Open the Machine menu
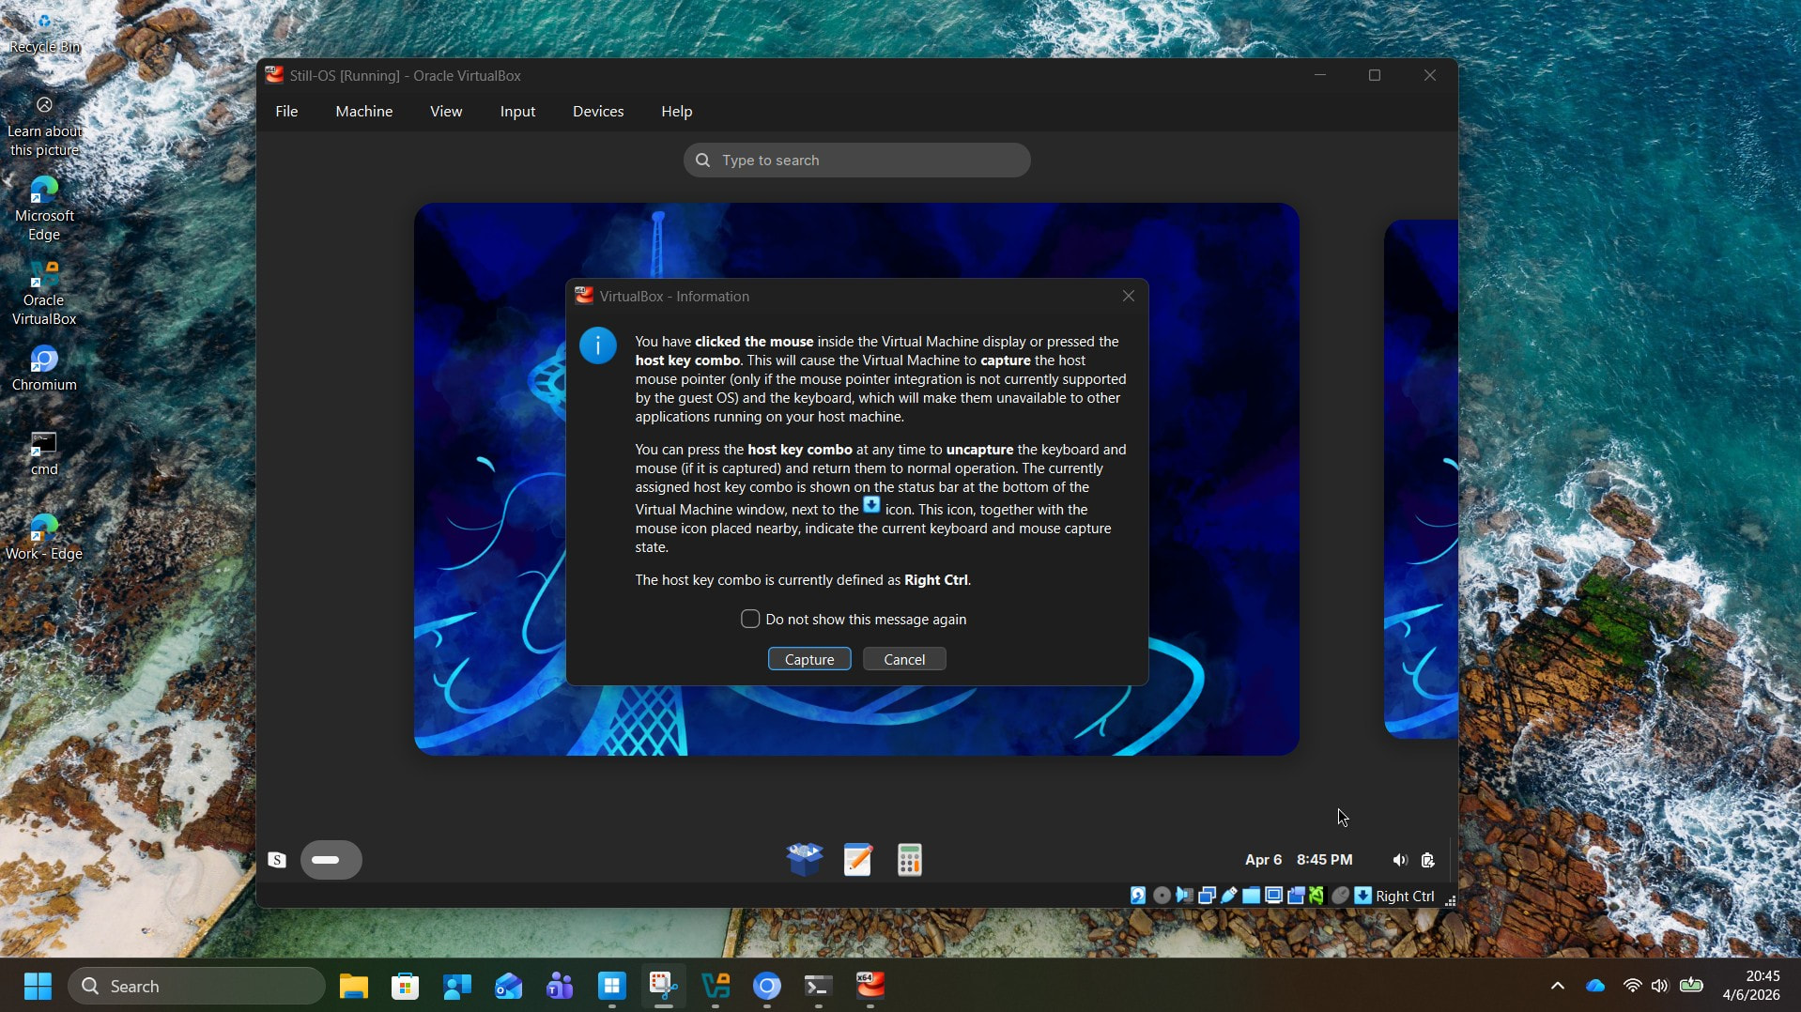The image size is (1801, 1012). (363, 112)
